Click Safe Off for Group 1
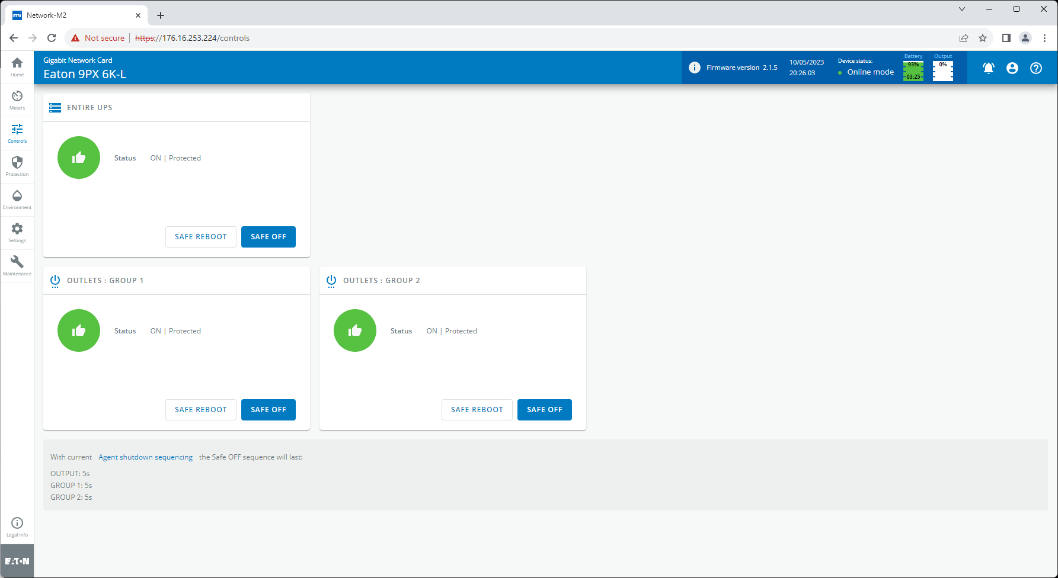This screenshot has height=578, width=1058. pyautogui.click(x=269, y=410)
